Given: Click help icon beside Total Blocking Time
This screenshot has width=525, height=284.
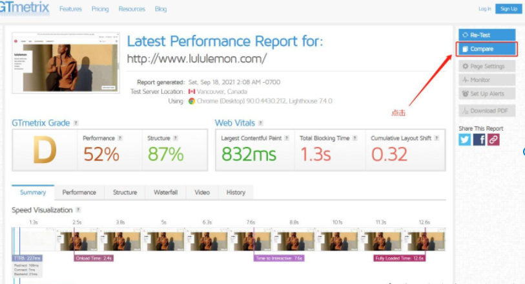Looking at the screenshot, I should click(x=355, y=138).
